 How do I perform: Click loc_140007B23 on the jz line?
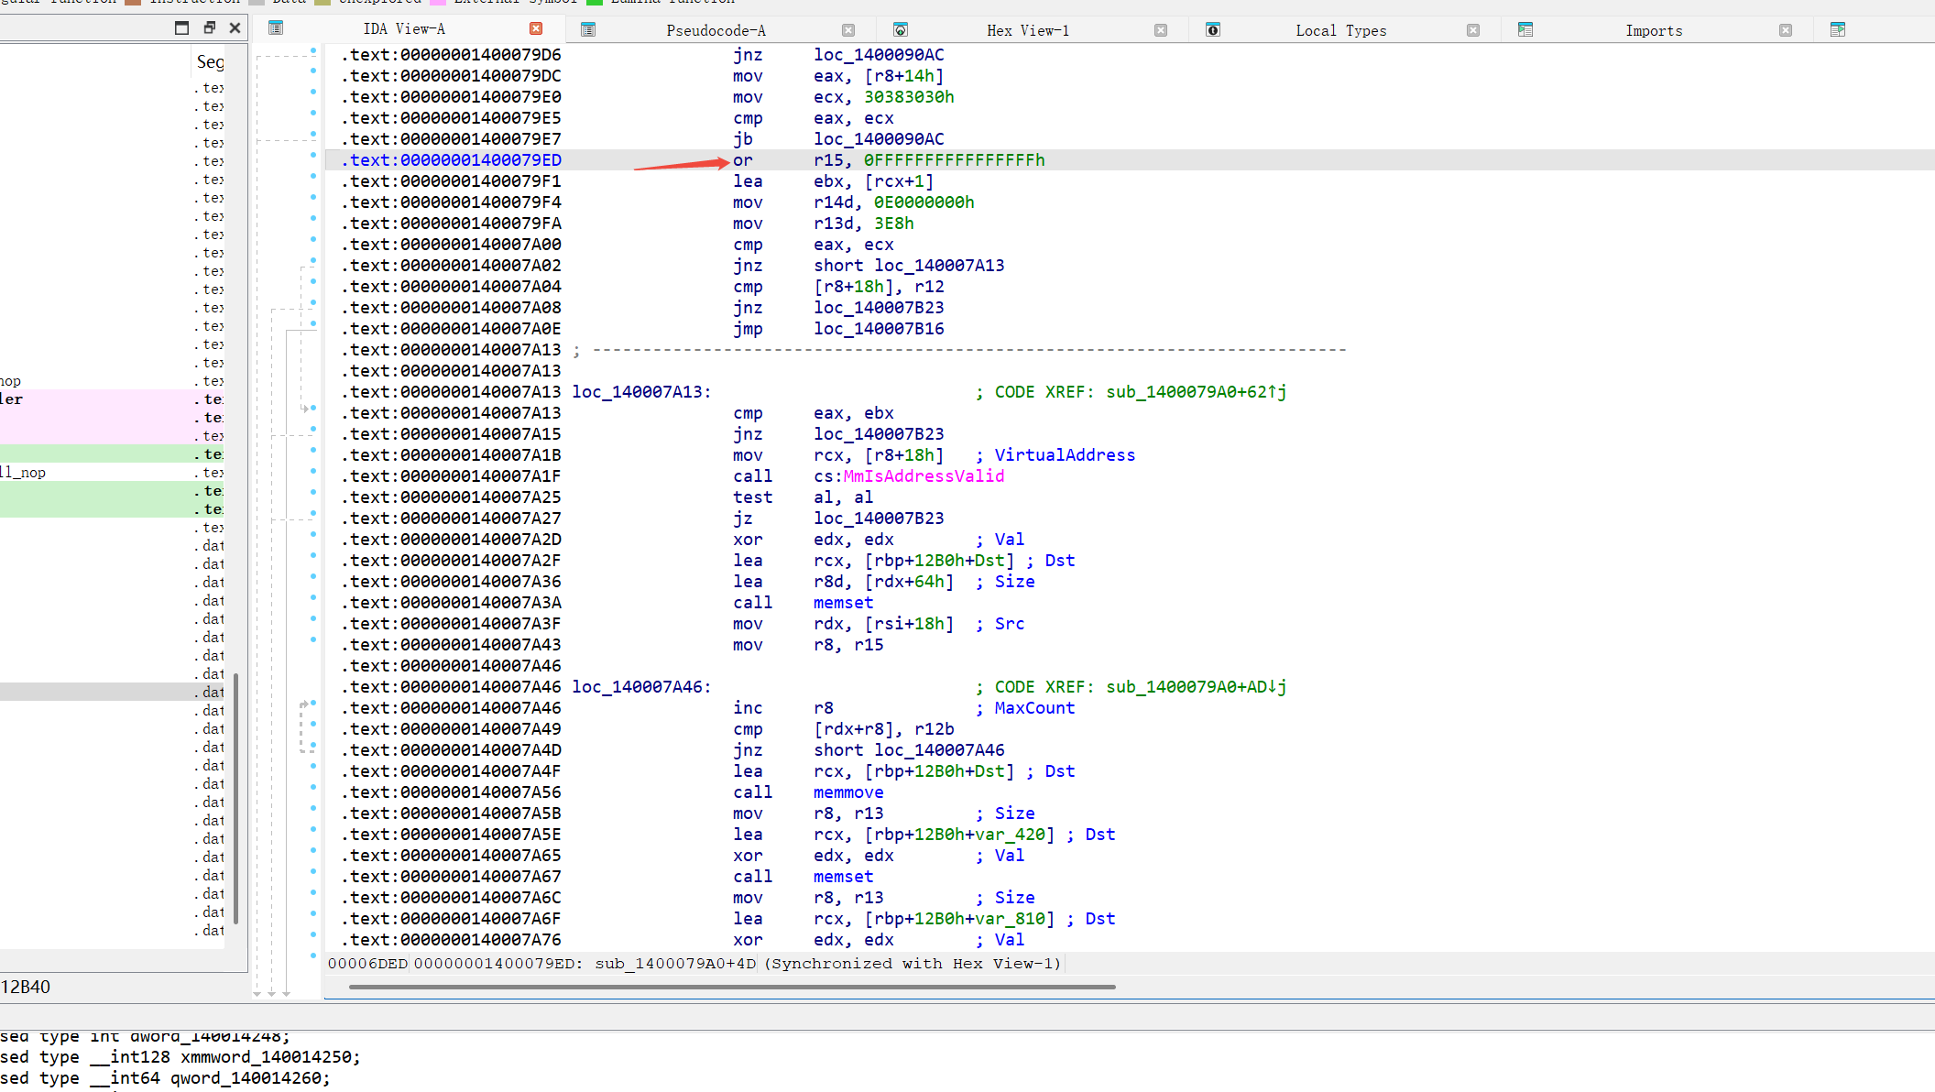pyautogui.click(x=879, y=519)
